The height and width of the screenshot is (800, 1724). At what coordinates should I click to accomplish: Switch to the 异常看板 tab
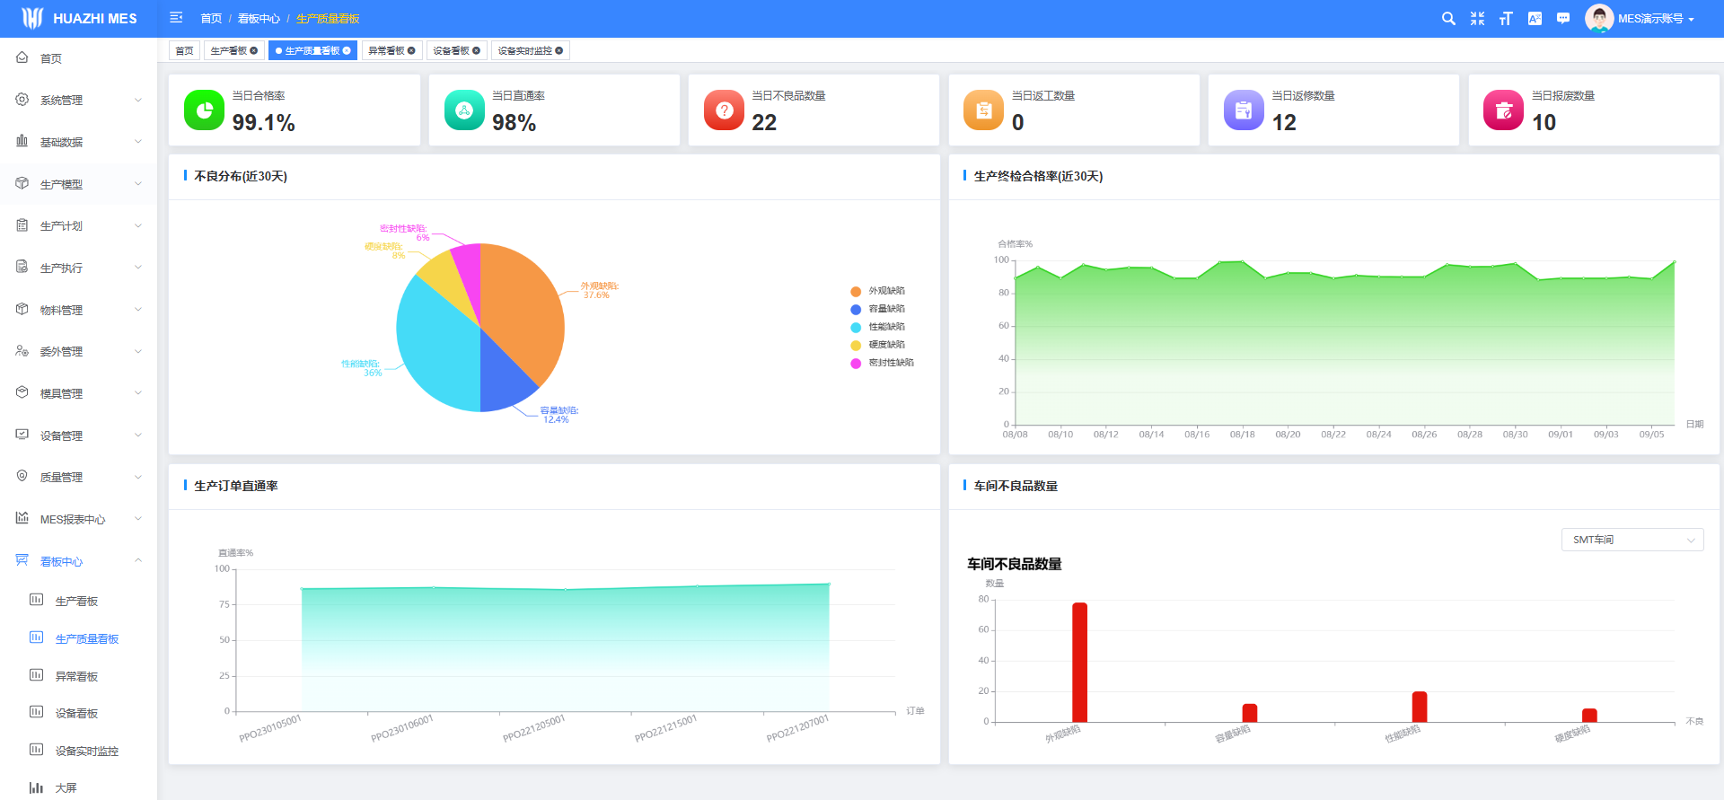pos(386,51)
